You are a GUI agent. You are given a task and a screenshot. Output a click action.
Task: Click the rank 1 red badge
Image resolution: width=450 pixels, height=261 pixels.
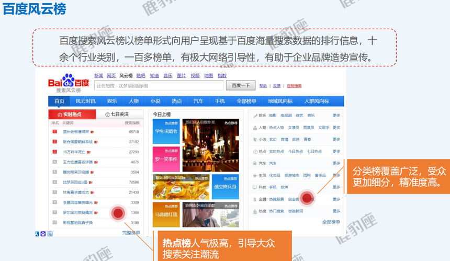[x=54, y=132]
